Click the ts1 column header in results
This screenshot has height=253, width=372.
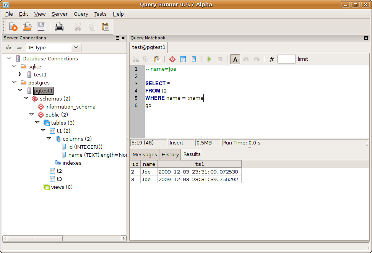(x=200, y=164)
